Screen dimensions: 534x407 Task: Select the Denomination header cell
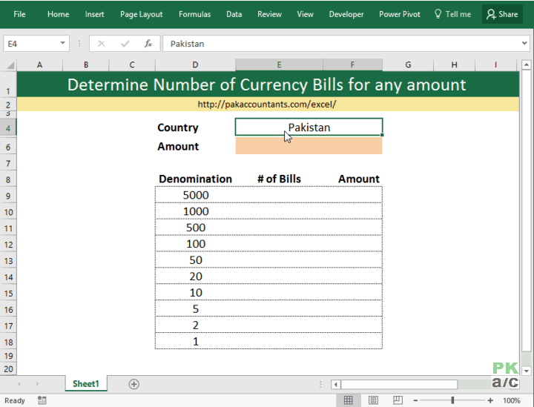[195, 179]
